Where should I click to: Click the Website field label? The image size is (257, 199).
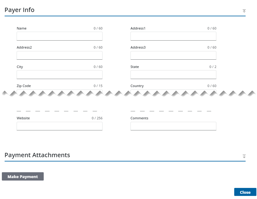pos(23,118)
